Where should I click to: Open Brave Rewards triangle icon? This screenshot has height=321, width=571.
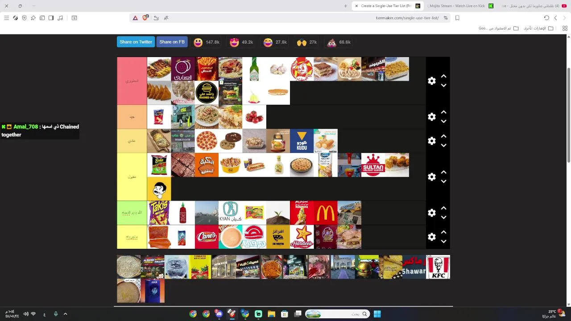point(135,18)
